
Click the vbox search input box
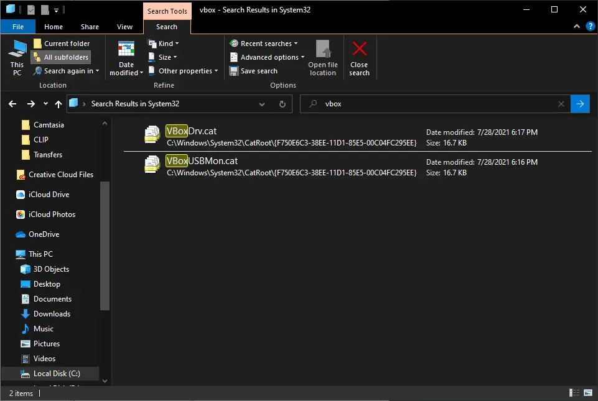(x=435, y=104)
